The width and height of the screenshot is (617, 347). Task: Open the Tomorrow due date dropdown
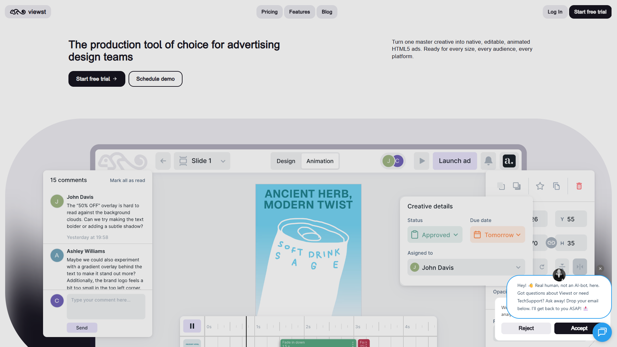click(497, 235)
